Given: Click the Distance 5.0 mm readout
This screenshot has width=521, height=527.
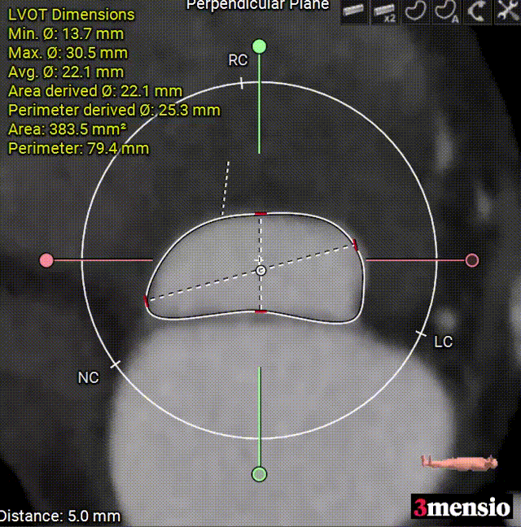Looking at the screenshot, I should [59, 516].
